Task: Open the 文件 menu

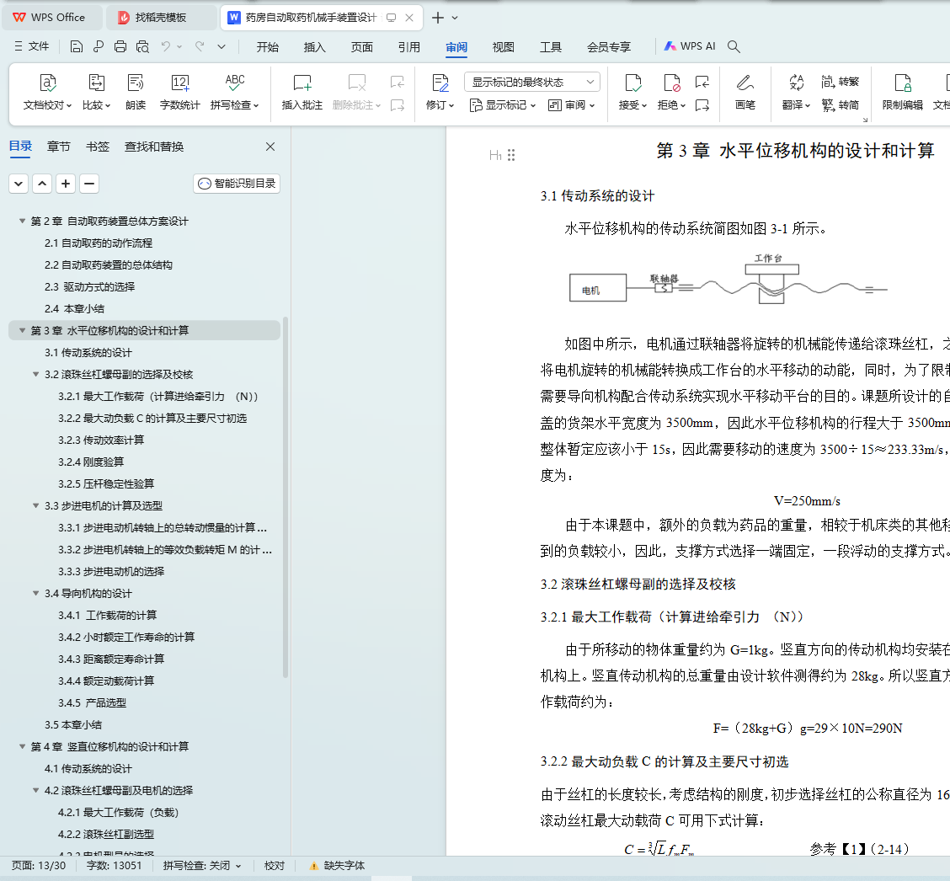Action: coord(31,46)
